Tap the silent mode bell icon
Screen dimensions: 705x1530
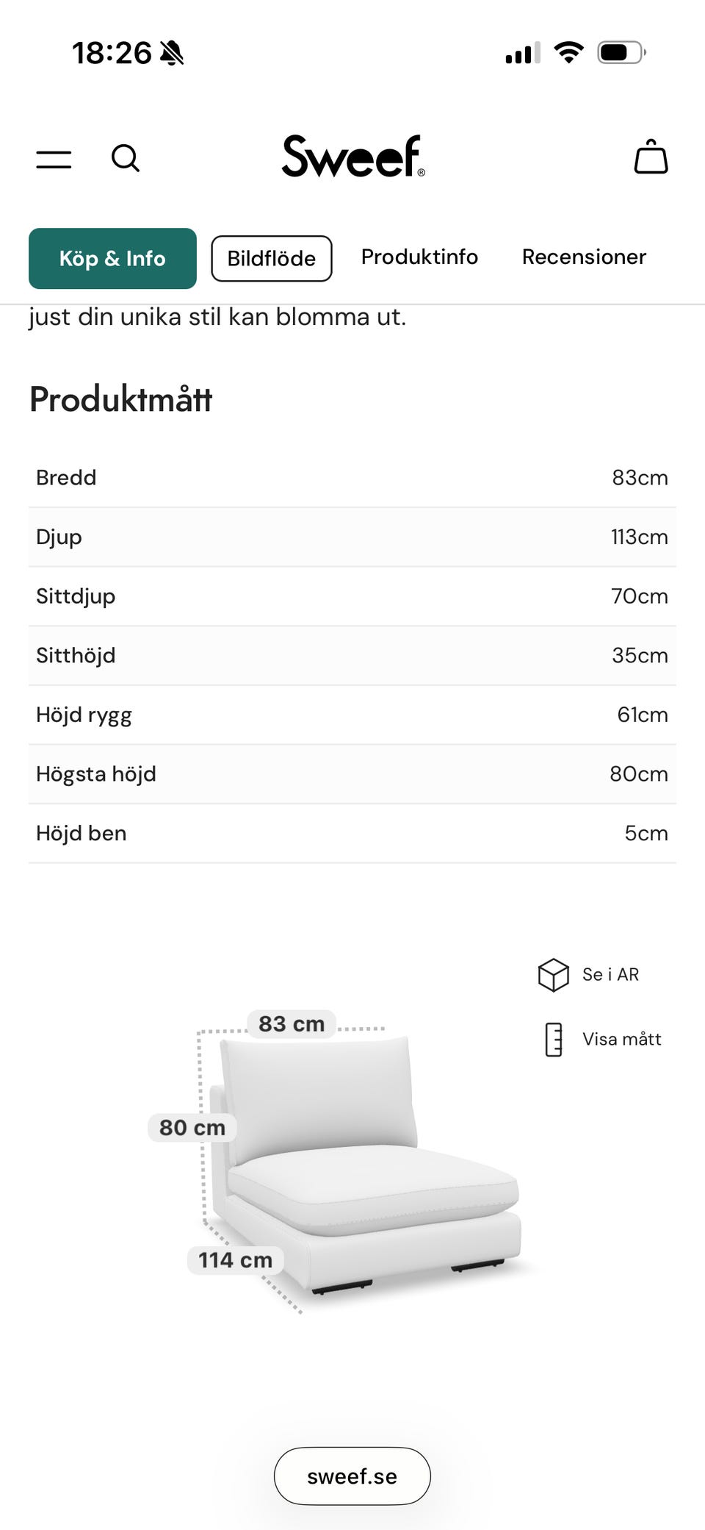173,53
